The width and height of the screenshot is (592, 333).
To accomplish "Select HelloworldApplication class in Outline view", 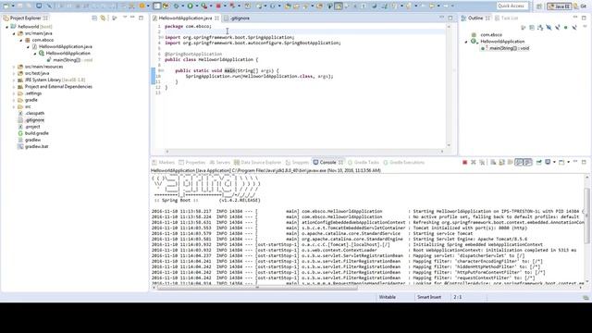I will pos(502,42).
